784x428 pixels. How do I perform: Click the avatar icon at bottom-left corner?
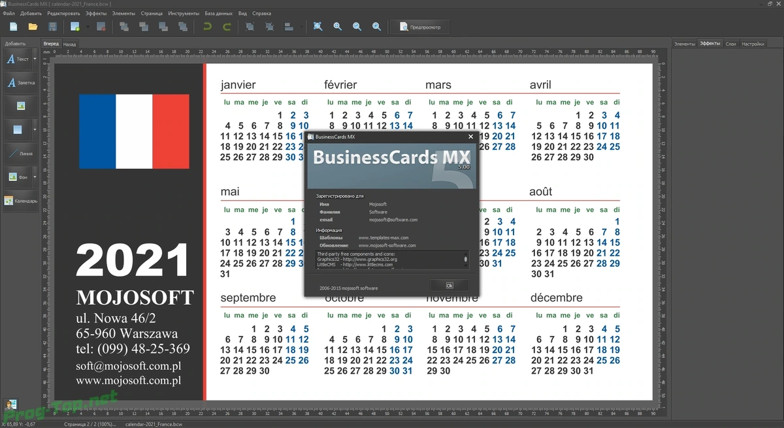[x=10, y=405]
